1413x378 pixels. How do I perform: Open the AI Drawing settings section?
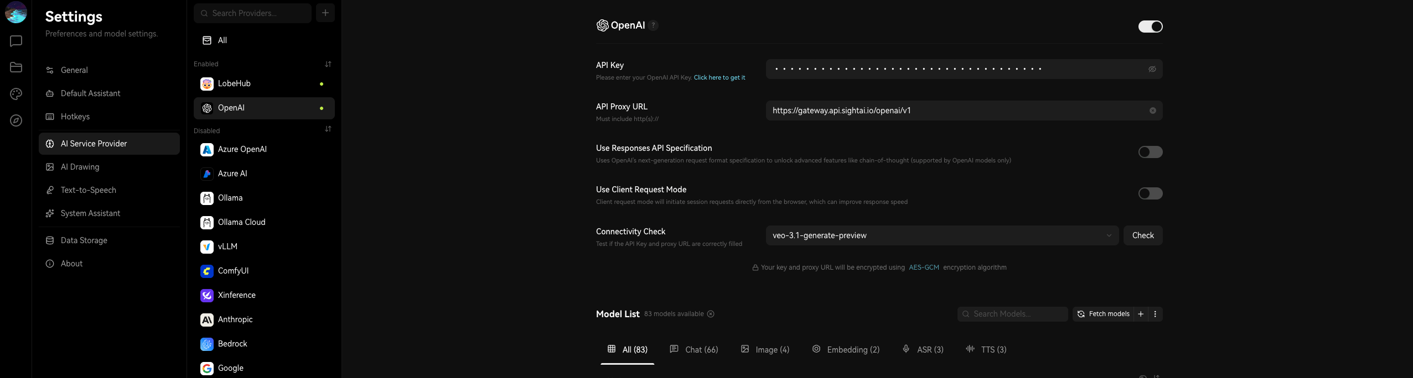80,167
